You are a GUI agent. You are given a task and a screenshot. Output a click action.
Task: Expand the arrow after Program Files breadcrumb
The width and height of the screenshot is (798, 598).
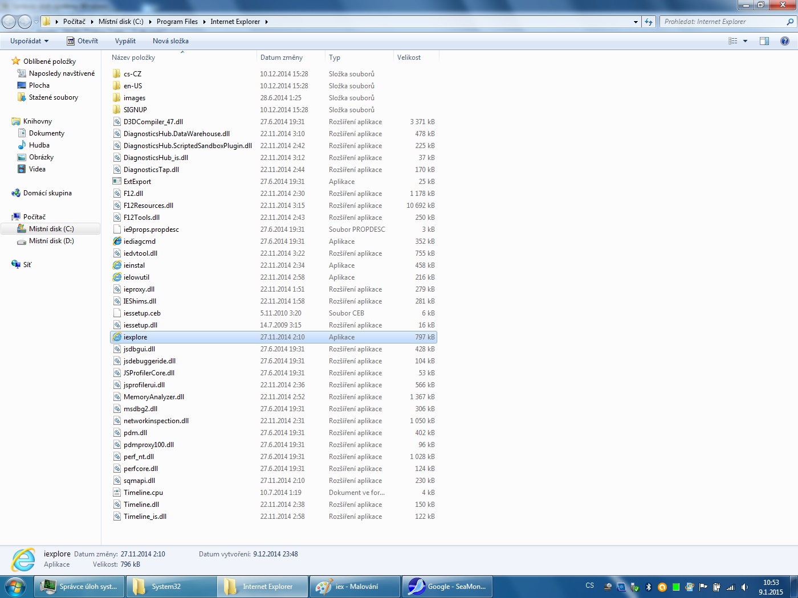(204, 22)
